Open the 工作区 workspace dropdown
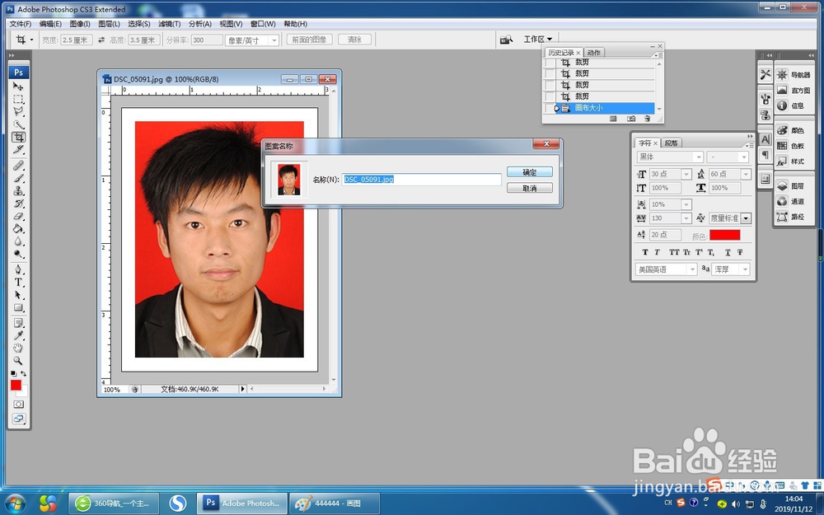This screenshot has height=515, width=824. tap(537, 40)
